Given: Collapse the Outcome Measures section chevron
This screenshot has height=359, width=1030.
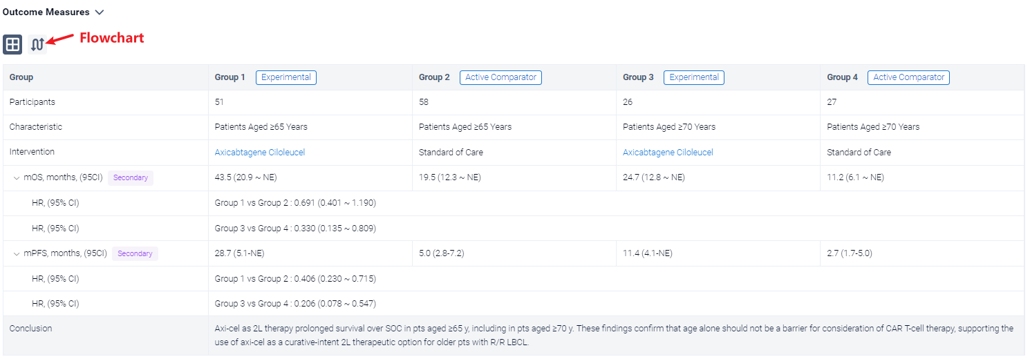Looking at the screenshot, I should pos(100,12).
